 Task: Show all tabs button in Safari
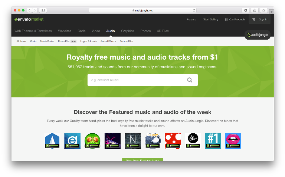[x=263, y=10]
